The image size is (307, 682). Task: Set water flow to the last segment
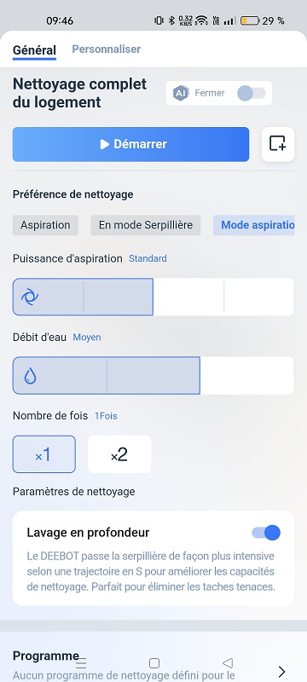(247, 375)
